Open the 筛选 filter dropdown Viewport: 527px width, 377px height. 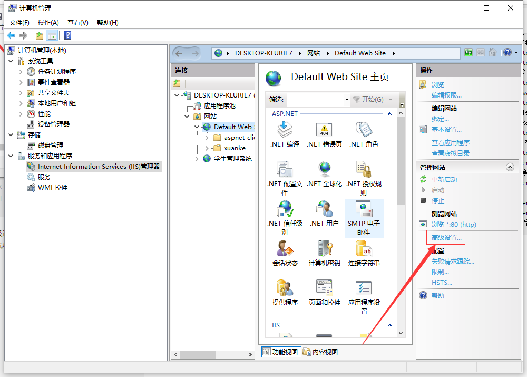pos(347,99)
